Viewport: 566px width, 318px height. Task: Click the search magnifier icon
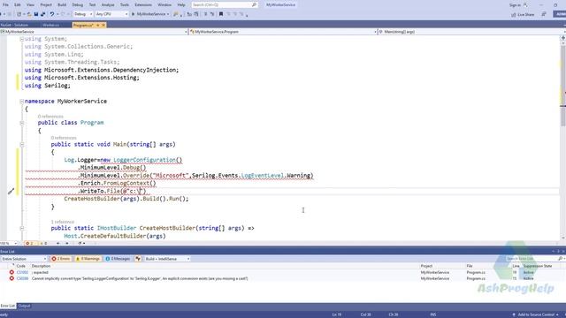(254, 4)
